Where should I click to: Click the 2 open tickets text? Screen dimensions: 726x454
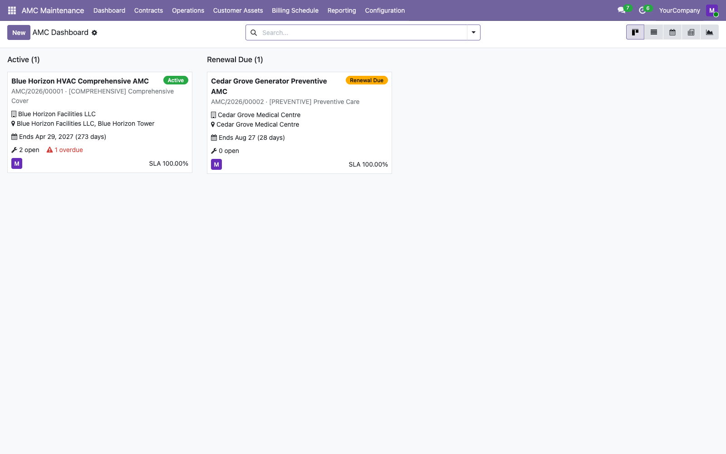pyautogui.click(x=29, y=150)
